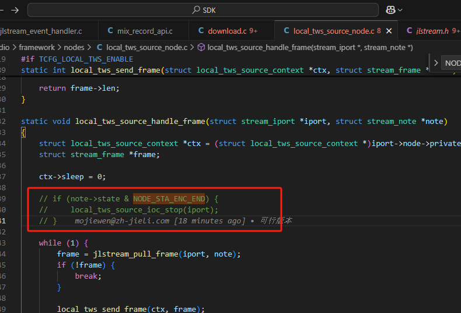Click commented local_tws_source_ioc_stop(iport) line

128,210
